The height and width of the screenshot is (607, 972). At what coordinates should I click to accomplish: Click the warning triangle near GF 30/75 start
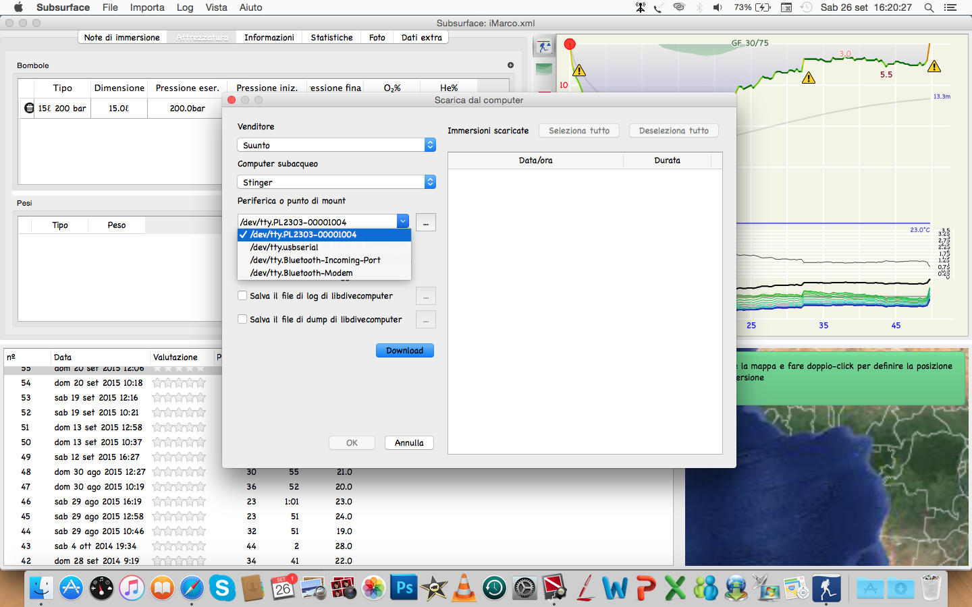click(x=578, y=71)
